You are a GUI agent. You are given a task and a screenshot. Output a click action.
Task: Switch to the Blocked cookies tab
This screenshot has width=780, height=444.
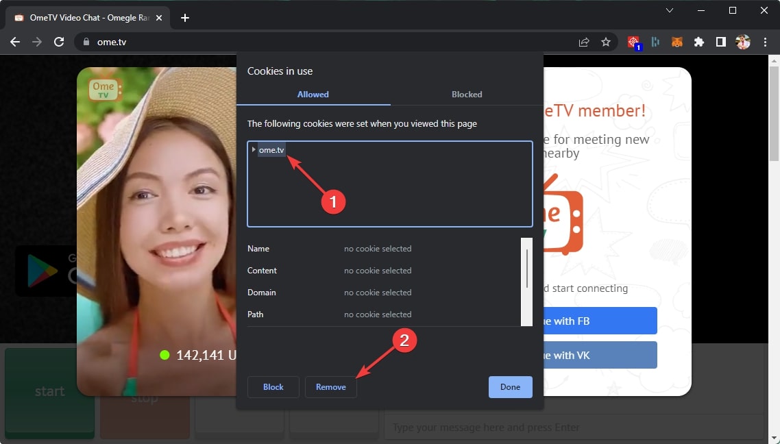pos(467,95)
